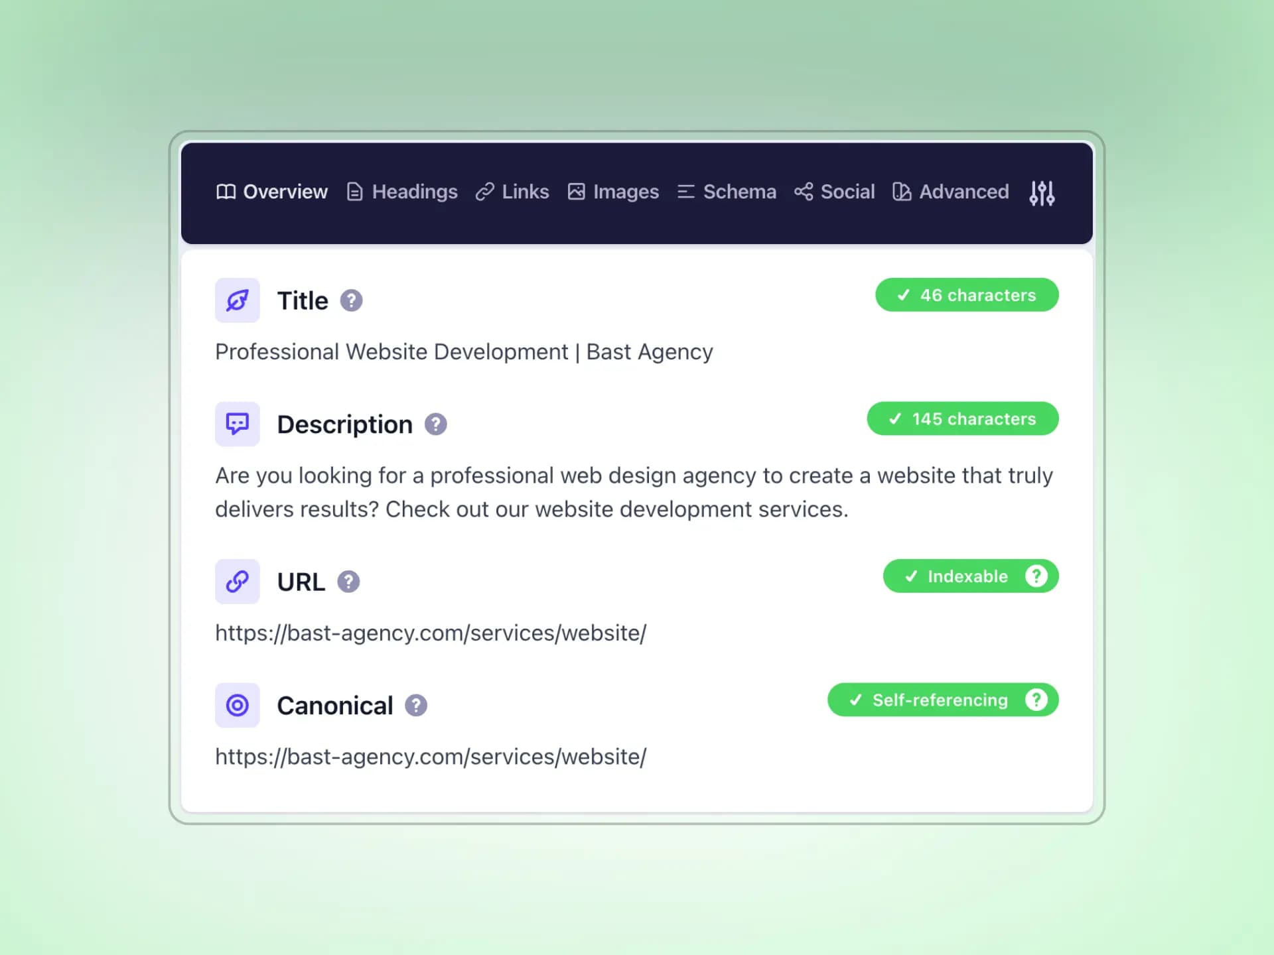The width and height of the screenshot is (1274, 955).
Task: Click the Images section icon
Action: pyautogui.click(x=577, y=192)
